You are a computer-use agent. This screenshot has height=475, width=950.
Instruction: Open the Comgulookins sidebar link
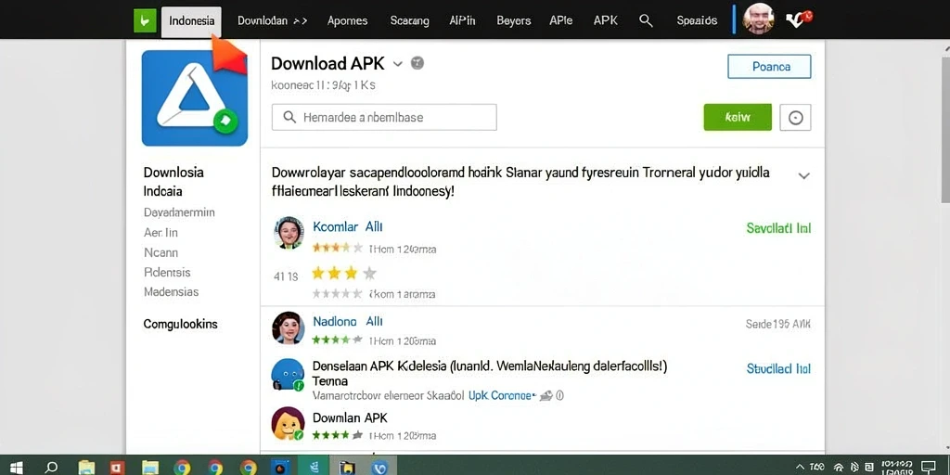180,324
